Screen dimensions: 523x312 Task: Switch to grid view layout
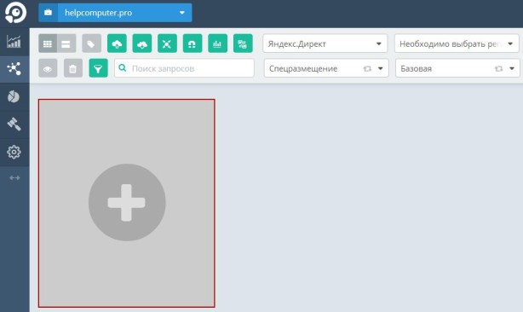pyautogui.click(x=48, y=43)
